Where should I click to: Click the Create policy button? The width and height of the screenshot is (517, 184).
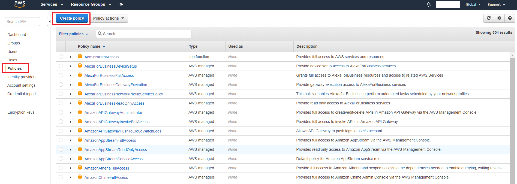72,18
